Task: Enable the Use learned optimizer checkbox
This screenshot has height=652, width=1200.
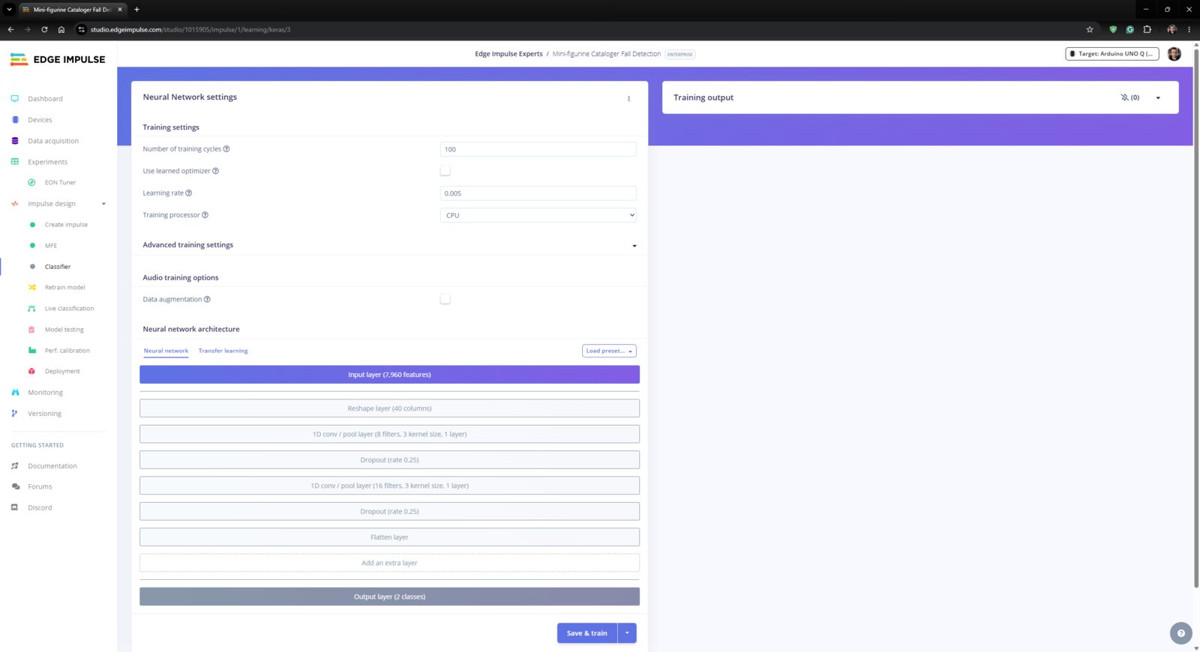Action: pyautogui.click(x=445, y=171)
